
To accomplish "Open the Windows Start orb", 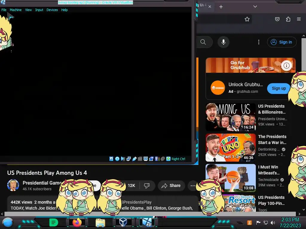I will [7, 222].
